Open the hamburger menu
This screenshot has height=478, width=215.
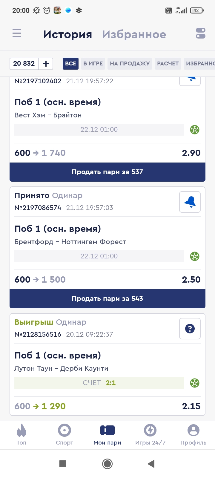[17, 33]
